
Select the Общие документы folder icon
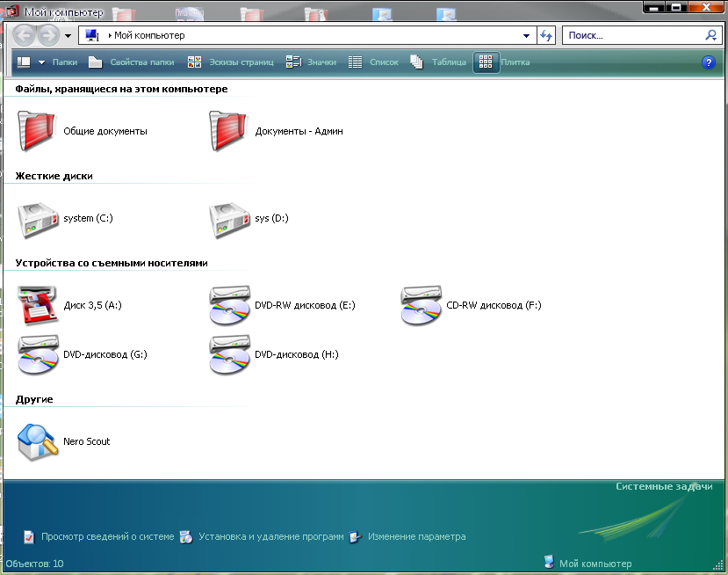37,131
